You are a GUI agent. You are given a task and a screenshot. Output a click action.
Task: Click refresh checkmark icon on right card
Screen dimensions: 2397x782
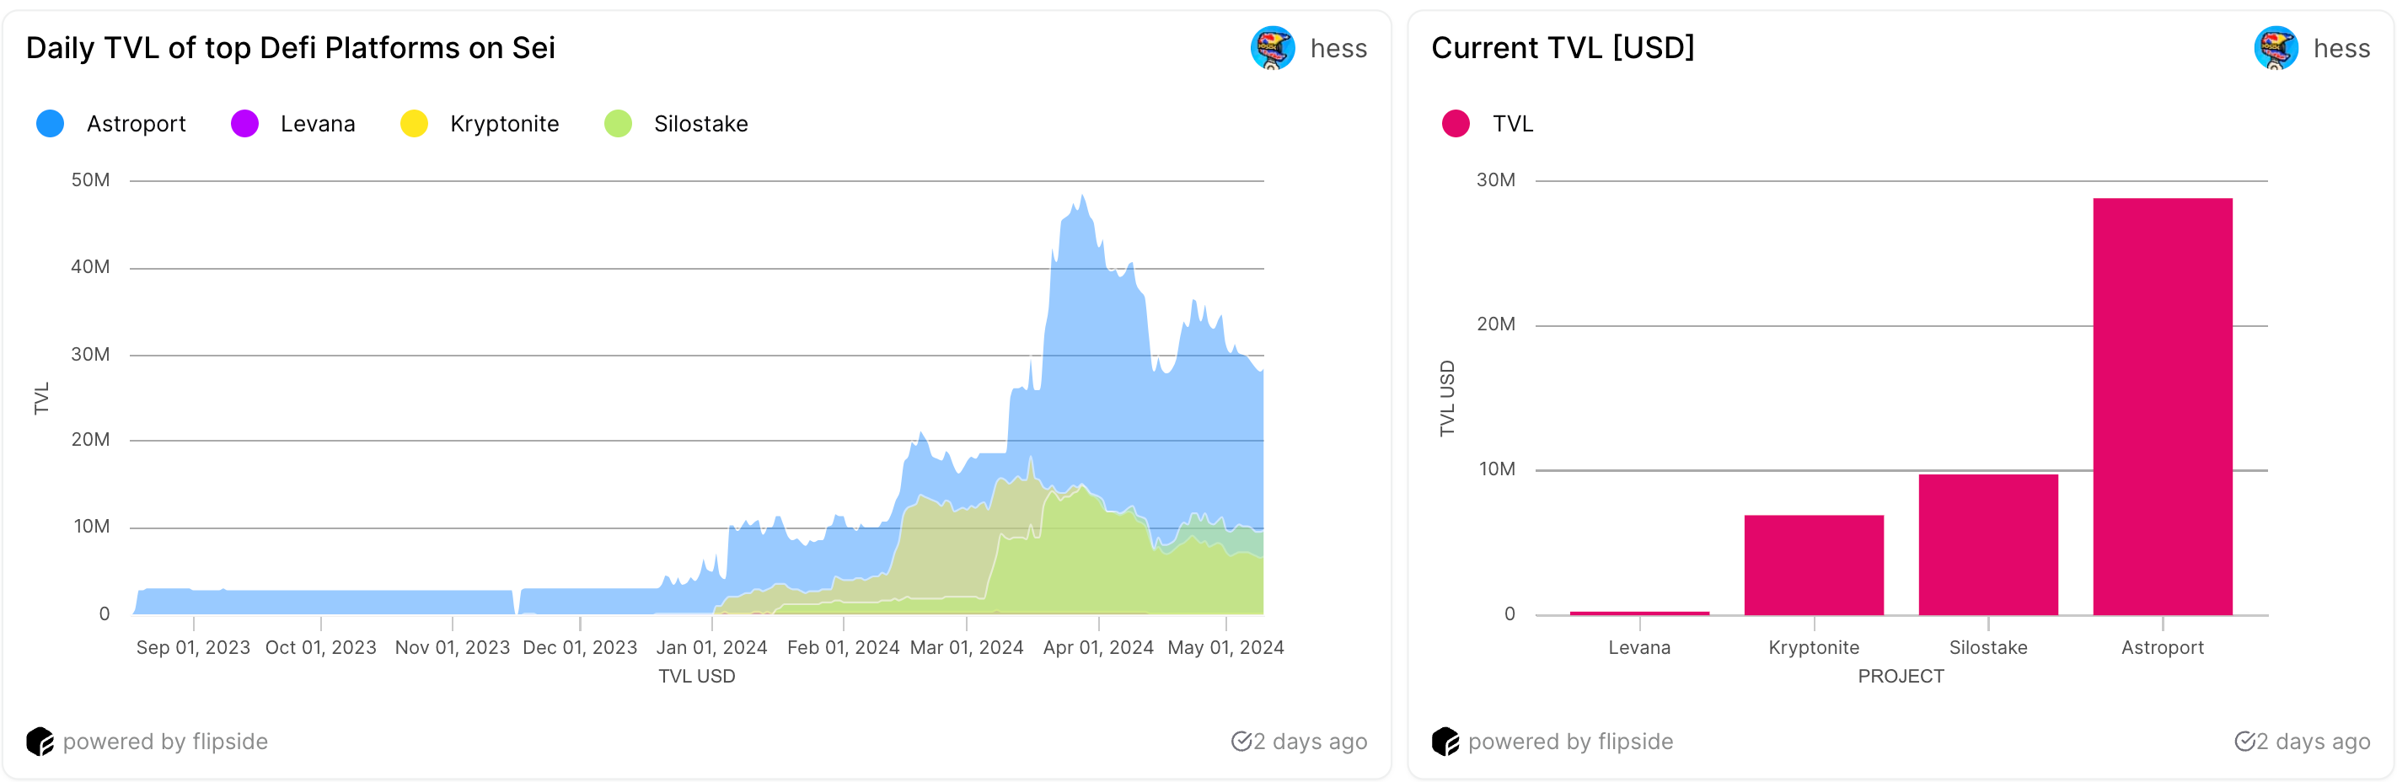coord(2244,741)
